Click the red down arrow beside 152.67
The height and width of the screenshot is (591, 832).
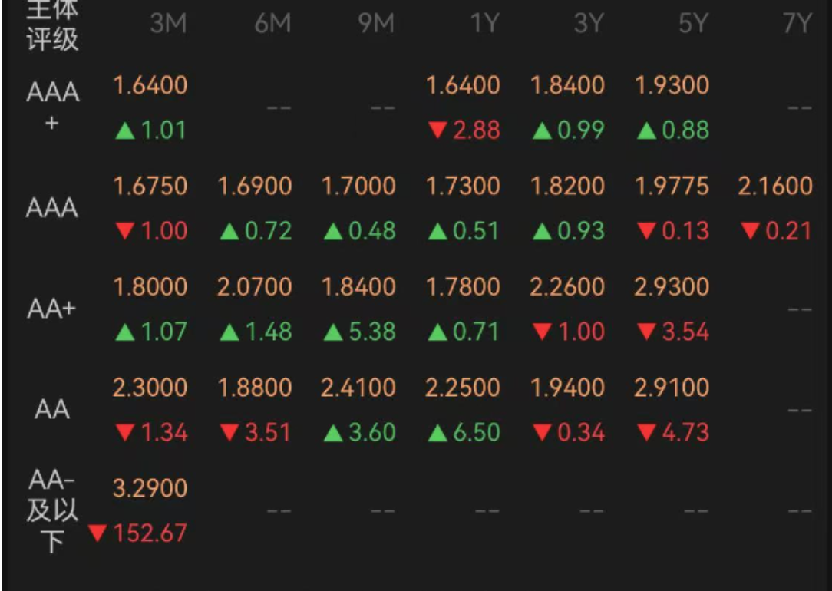97,533
